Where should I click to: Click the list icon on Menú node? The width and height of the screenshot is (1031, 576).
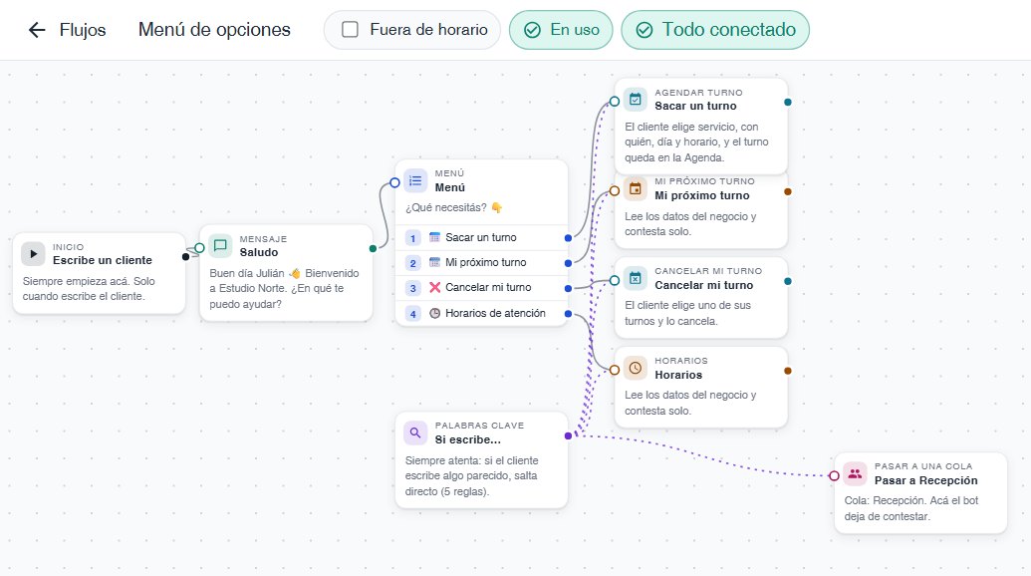pyautogui.click(x=415, y=180)
